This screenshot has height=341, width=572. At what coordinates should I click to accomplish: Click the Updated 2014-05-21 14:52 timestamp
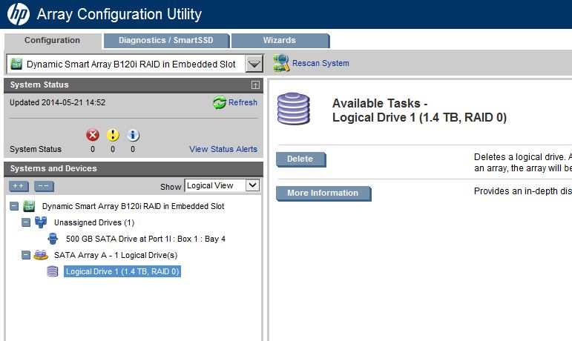(x=58, y=103)
